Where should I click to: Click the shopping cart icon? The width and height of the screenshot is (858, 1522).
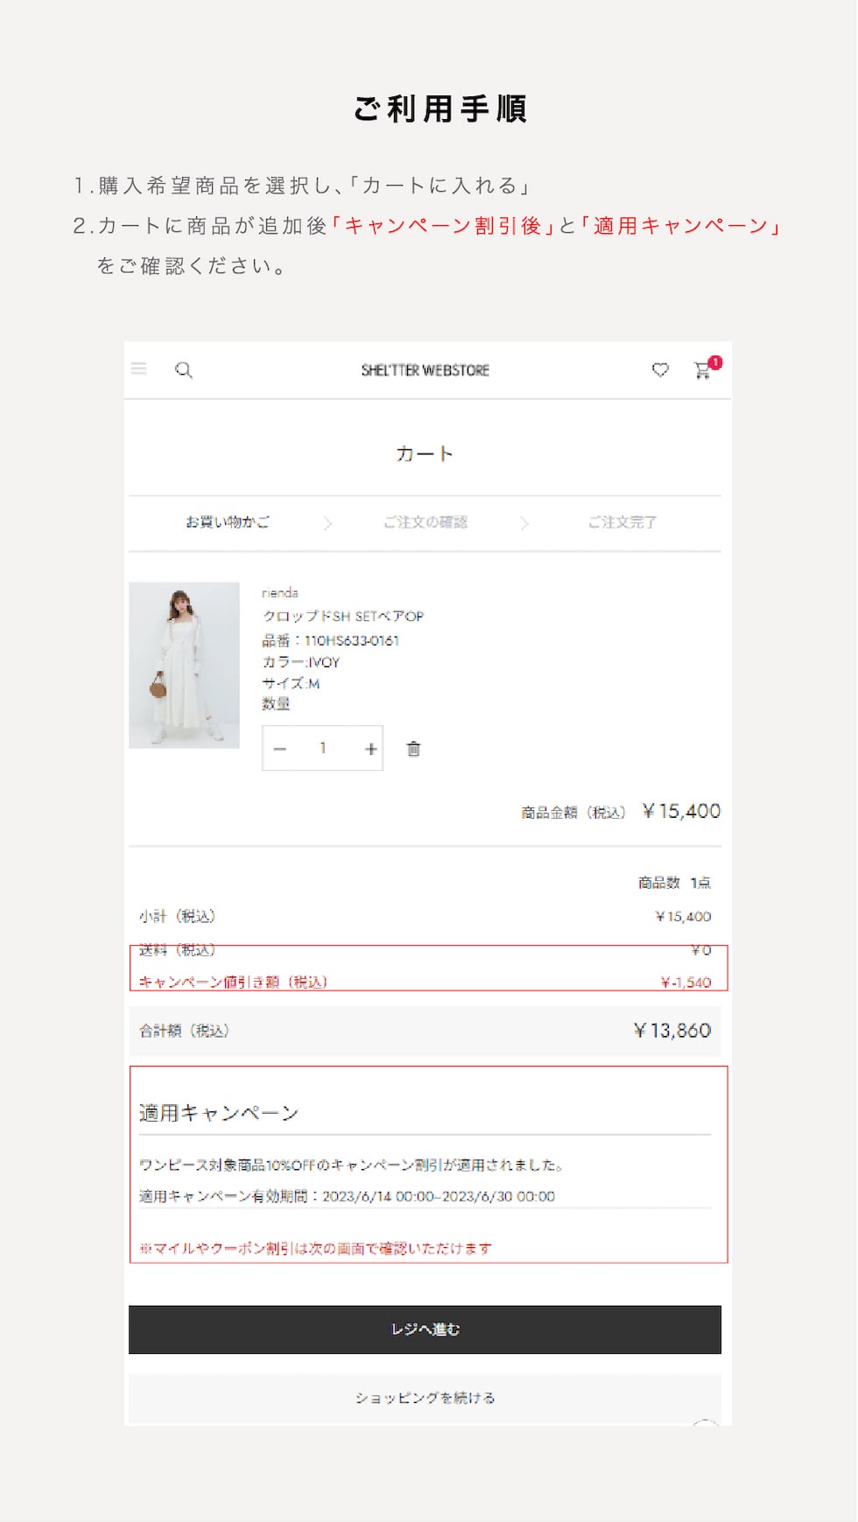pos(703,370)
